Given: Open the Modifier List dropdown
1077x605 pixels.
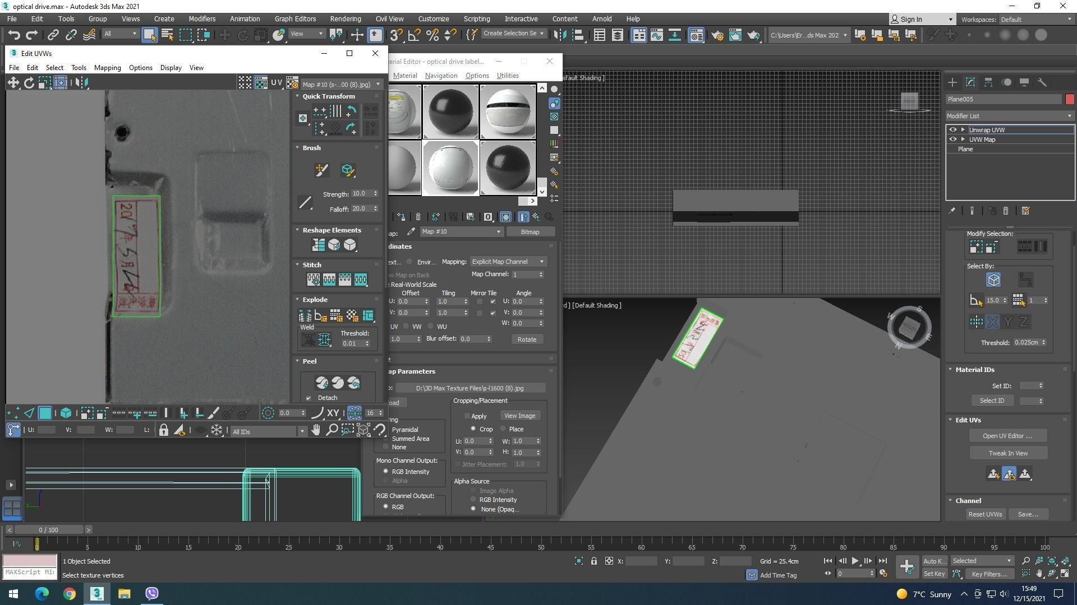Looking at the screenshot, I should click(x=1009, y=116).
